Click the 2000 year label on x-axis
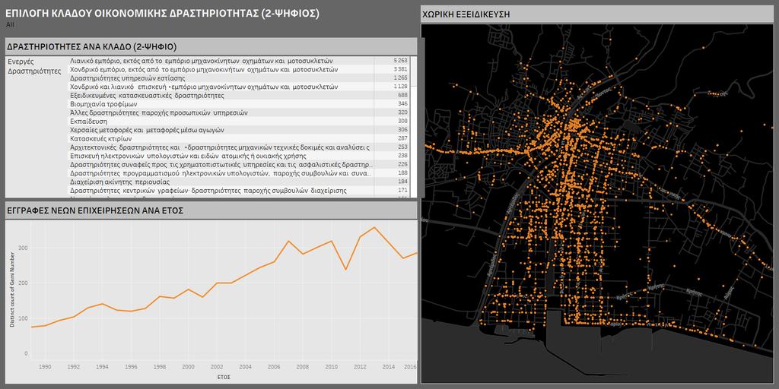The height and width of the screenshot is (389, 779). coord(189,367)
